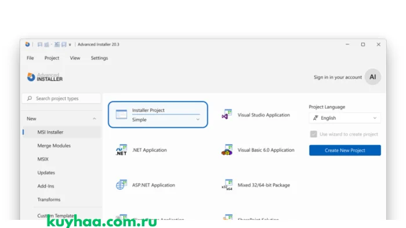This screenshot has width=406, height=228.
Task: Open the File menu
Action: coord(30,58)
